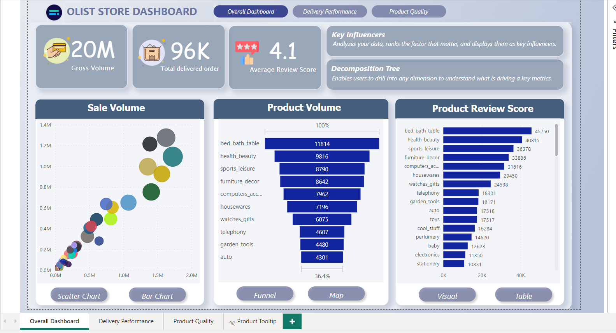Click the sports_leisure bar valued 36378
Screen dimensions: 616x333
(478, 148)
